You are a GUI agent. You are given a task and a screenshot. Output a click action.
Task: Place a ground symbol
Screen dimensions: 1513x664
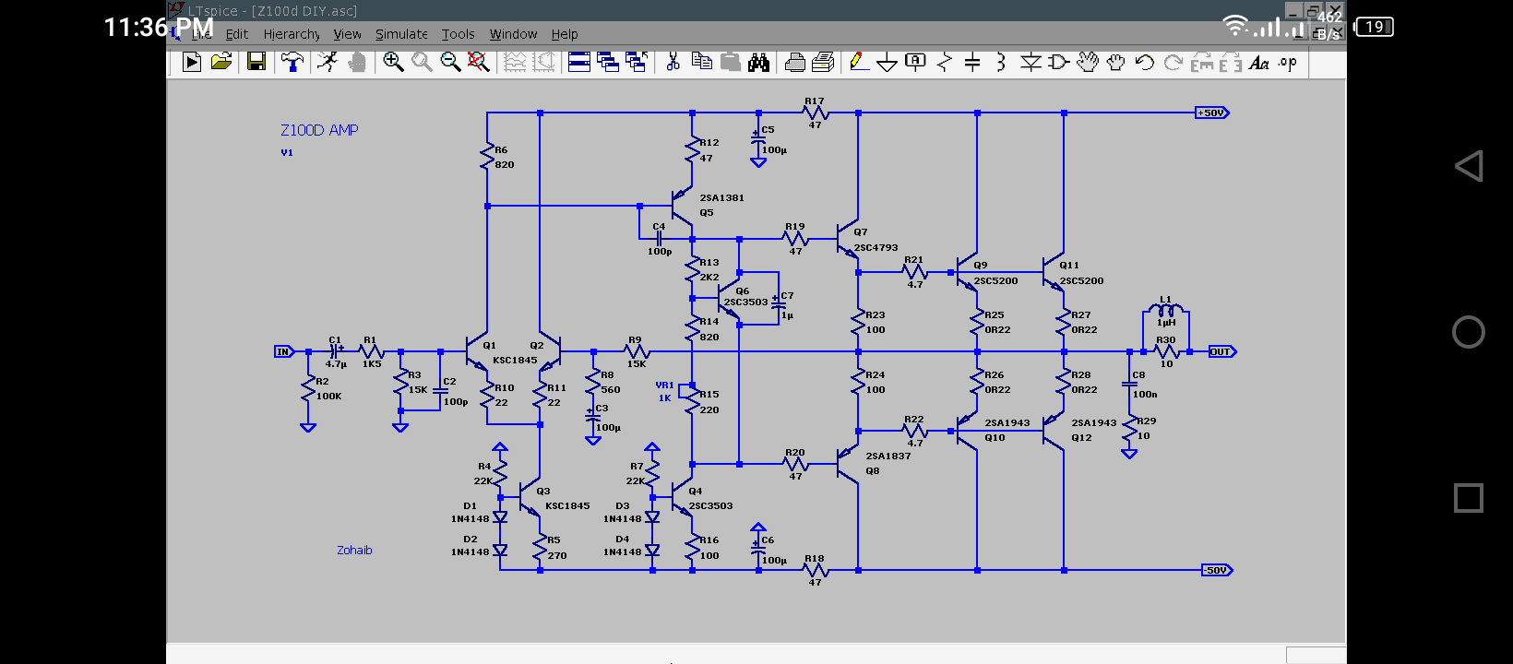point(887,62)
